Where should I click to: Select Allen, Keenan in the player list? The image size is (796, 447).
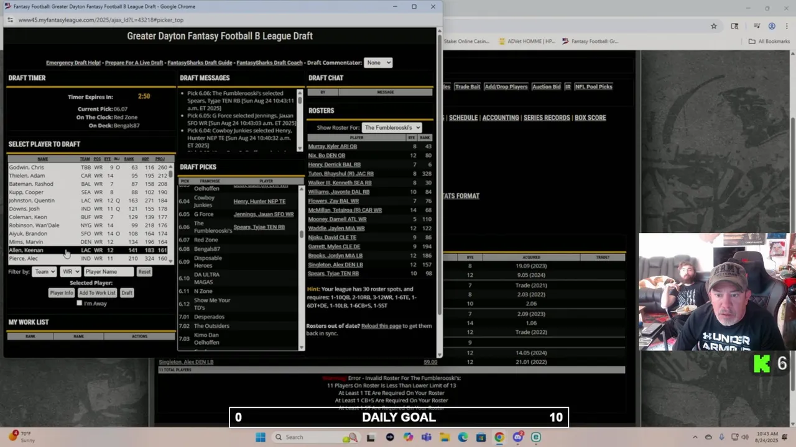point(88,250)
